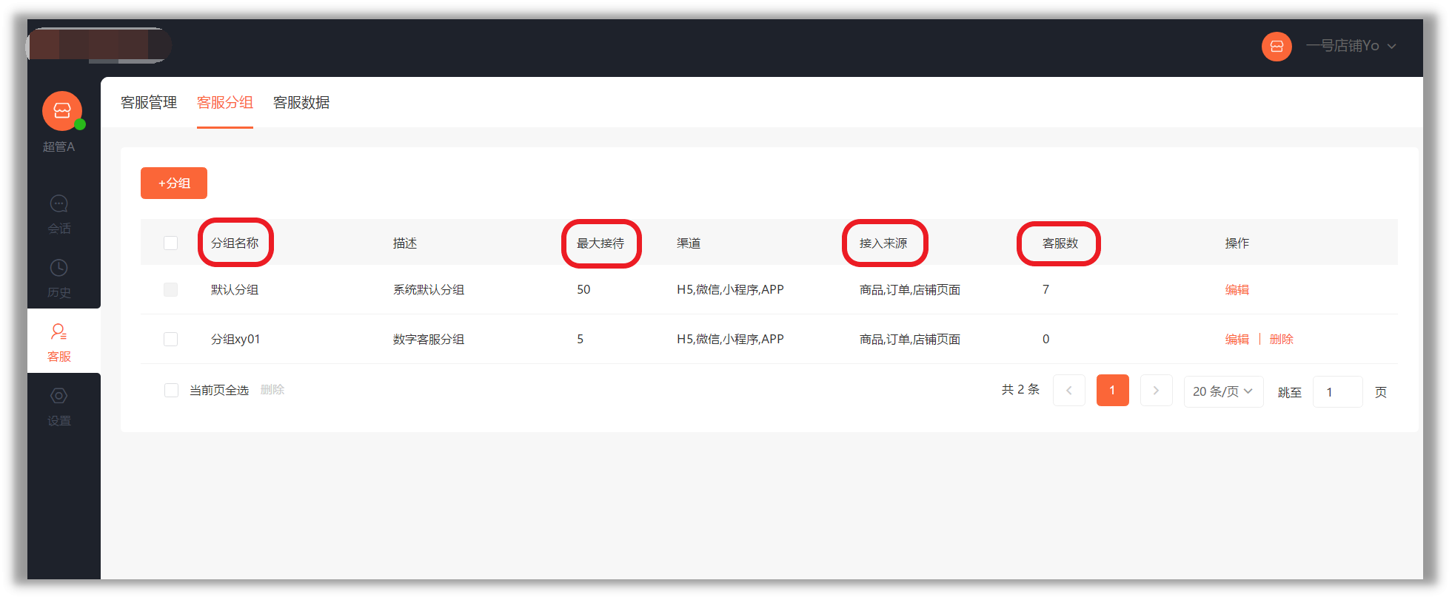This screenshot has width=1452, height=600.
Task: Click 删除 for the 分组xy01 row
Action: (1281, 340)
